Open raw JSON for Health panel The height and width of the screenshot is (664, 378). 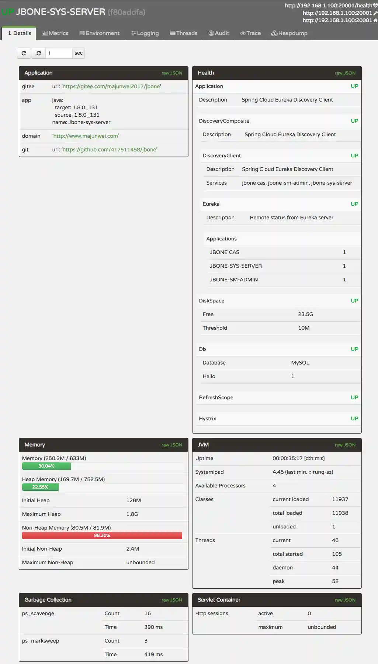point(345,73)
